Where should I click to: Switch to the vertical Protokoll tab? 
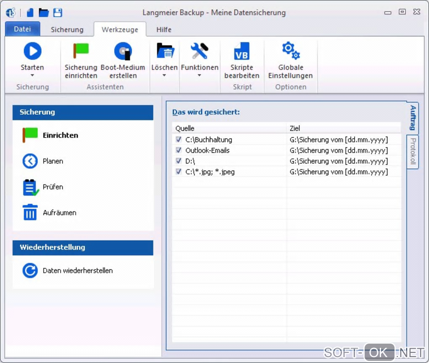413,152
